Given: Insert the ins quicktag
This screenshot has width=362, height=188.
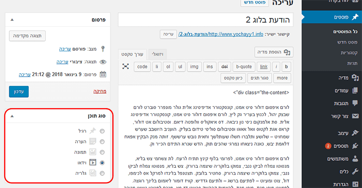Looking at the screenshot, I should [x=210, y=67].
